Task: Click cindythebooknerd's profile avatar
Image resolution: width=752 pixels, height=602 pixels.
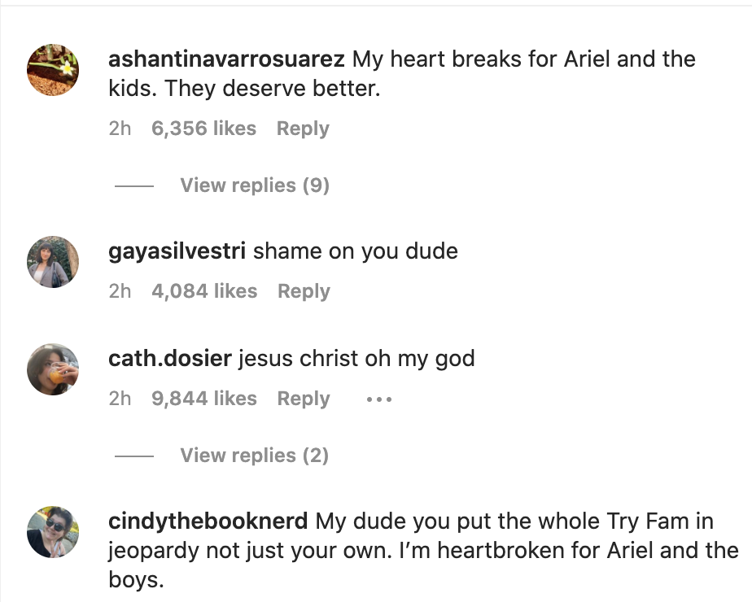Action: point(53,532)
